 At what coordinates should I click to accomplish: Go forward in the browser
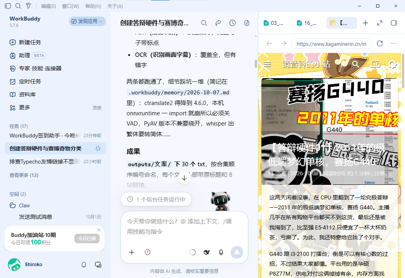pyautogui.click(x=284, y=43)
